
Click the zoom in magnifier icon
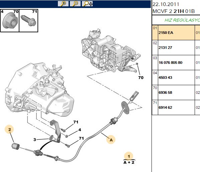tap(63, 4)
